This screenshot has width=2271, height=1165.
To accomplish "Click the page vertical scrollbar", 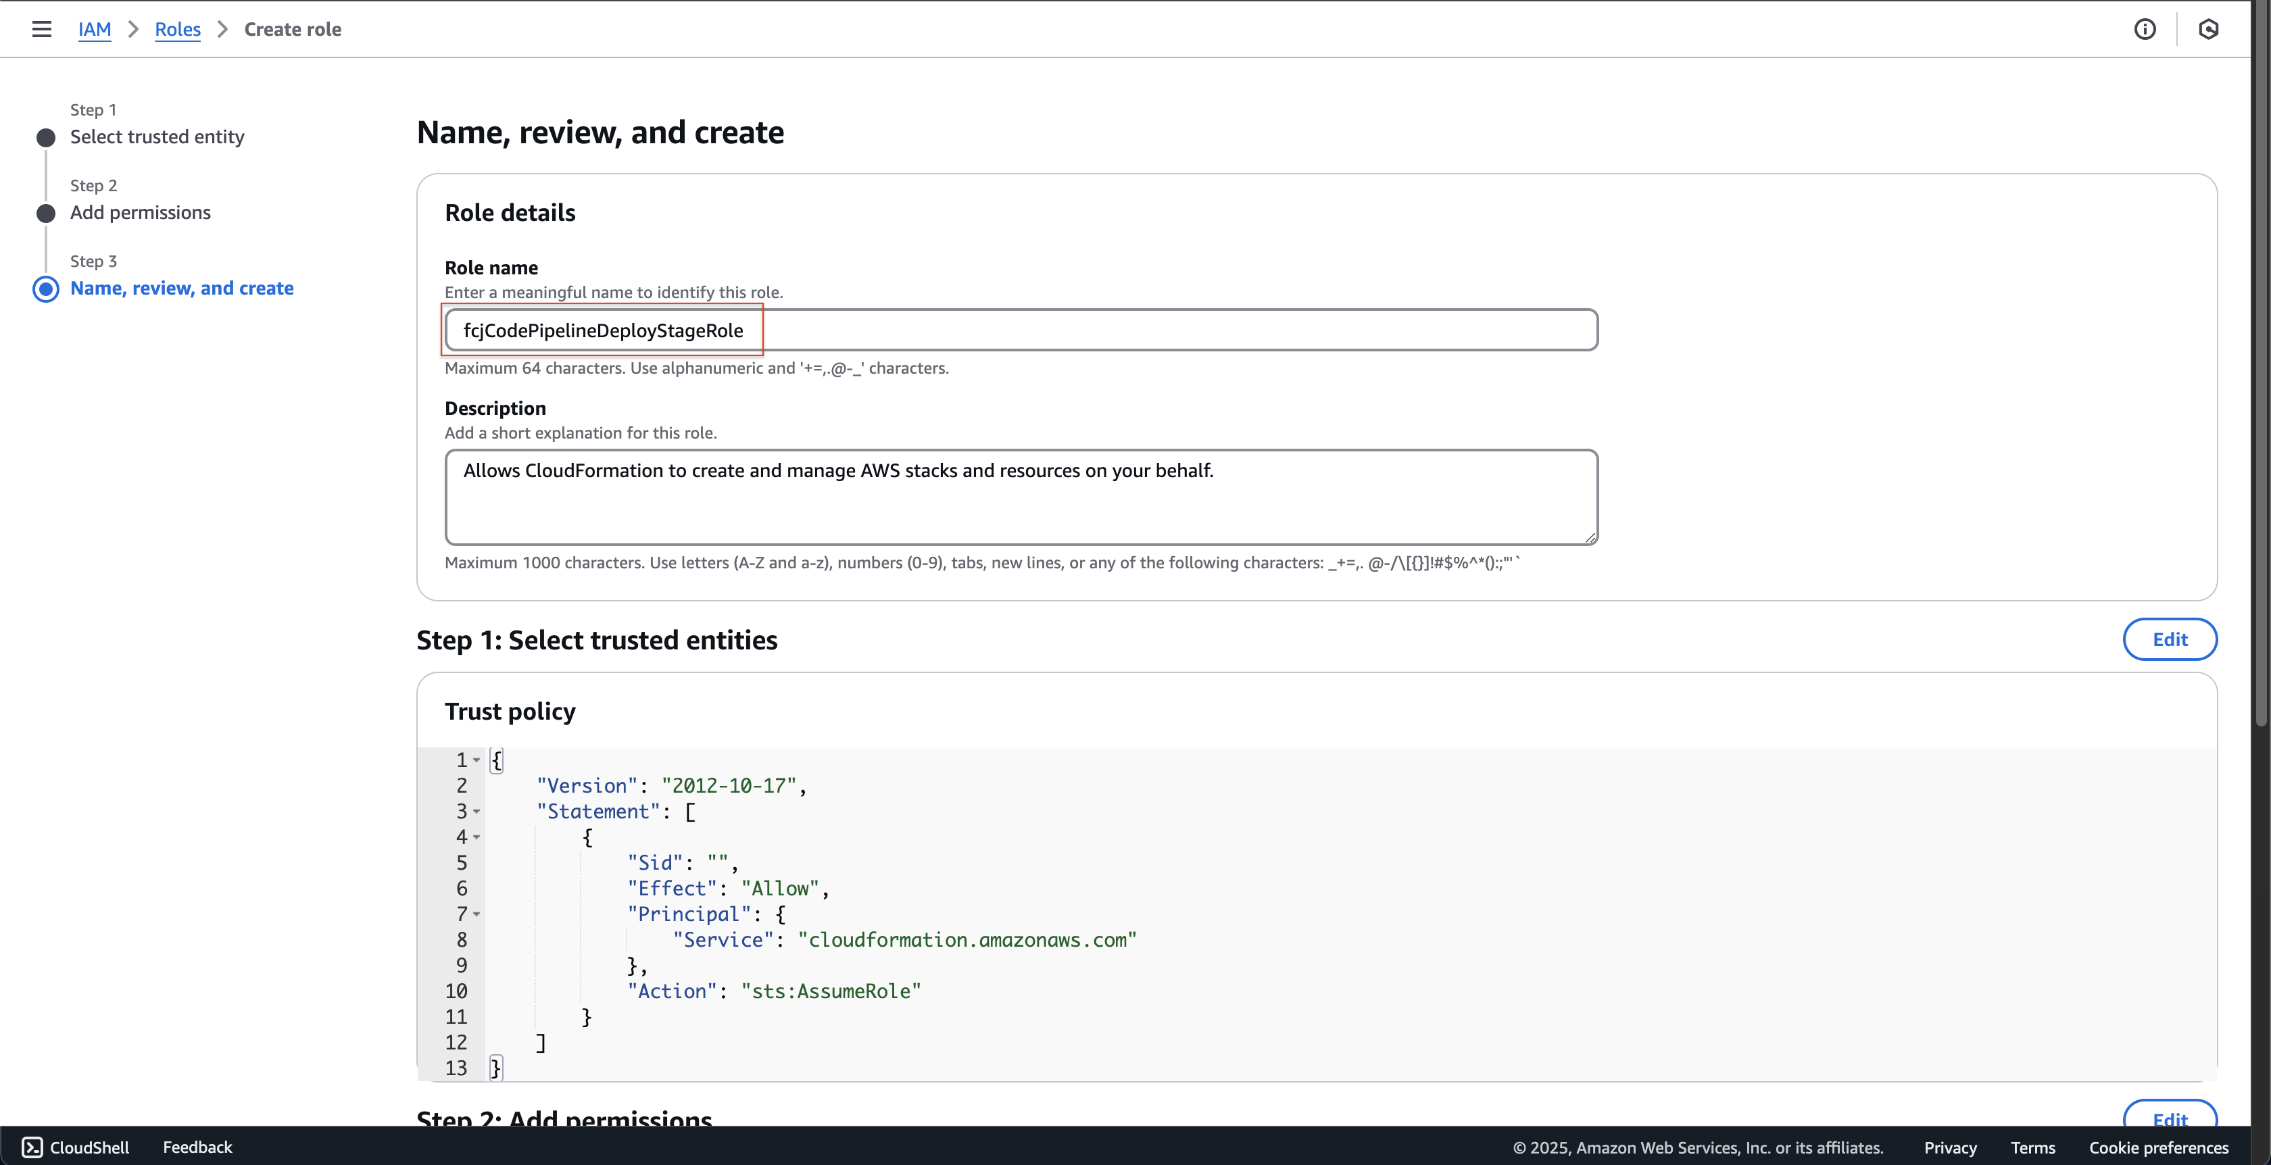I will pos(2262,363).
